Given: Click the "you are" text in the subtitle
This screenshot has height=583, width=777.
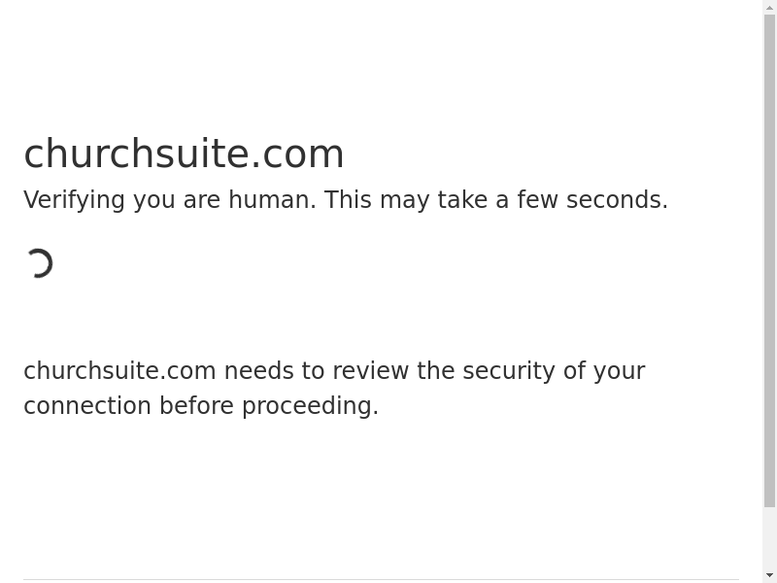Looking at the screenshot, I should point(177,200).
